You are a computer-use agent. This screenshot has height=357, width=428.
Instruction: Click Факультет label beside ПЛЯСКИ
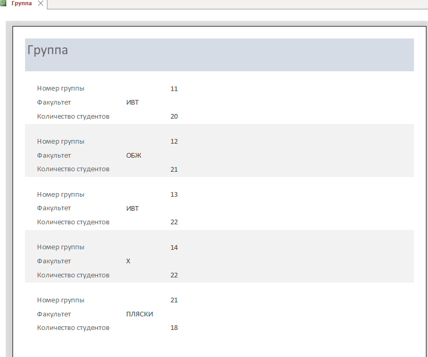click(54, 314)
